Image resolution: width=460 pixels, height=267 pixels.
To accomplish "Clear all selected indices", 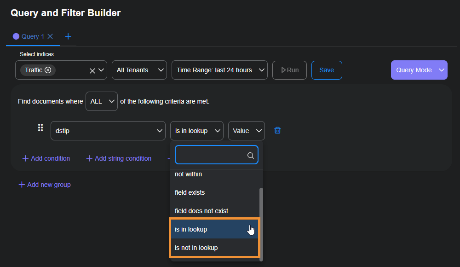I will coord(92,70).
